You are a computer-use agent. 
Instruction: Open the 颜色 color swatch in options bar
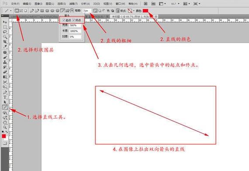(145, 10)
